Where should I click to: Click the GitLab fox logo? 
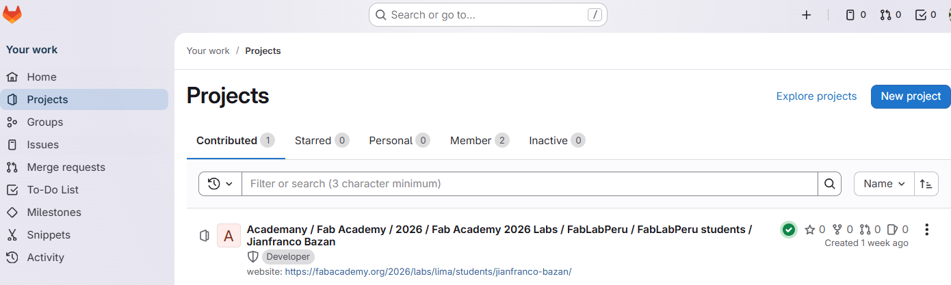12,14
